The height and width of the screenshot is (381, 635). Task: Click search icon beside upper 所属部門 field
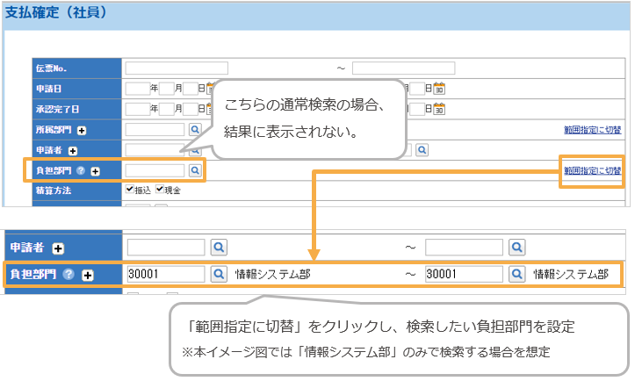pos(194,129)
